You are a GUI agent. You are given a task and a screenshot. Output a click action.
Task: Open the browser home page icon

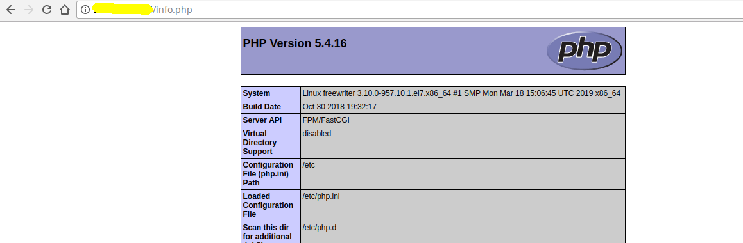65,10
